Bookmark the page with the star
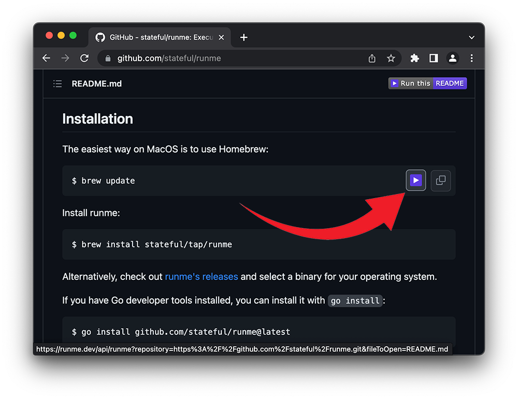The image size is (518, 399). (391, 58)
